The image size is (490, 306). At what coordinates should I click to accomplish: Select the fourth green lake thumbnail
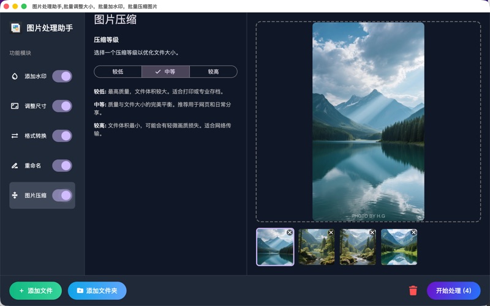tap(399, 247)
